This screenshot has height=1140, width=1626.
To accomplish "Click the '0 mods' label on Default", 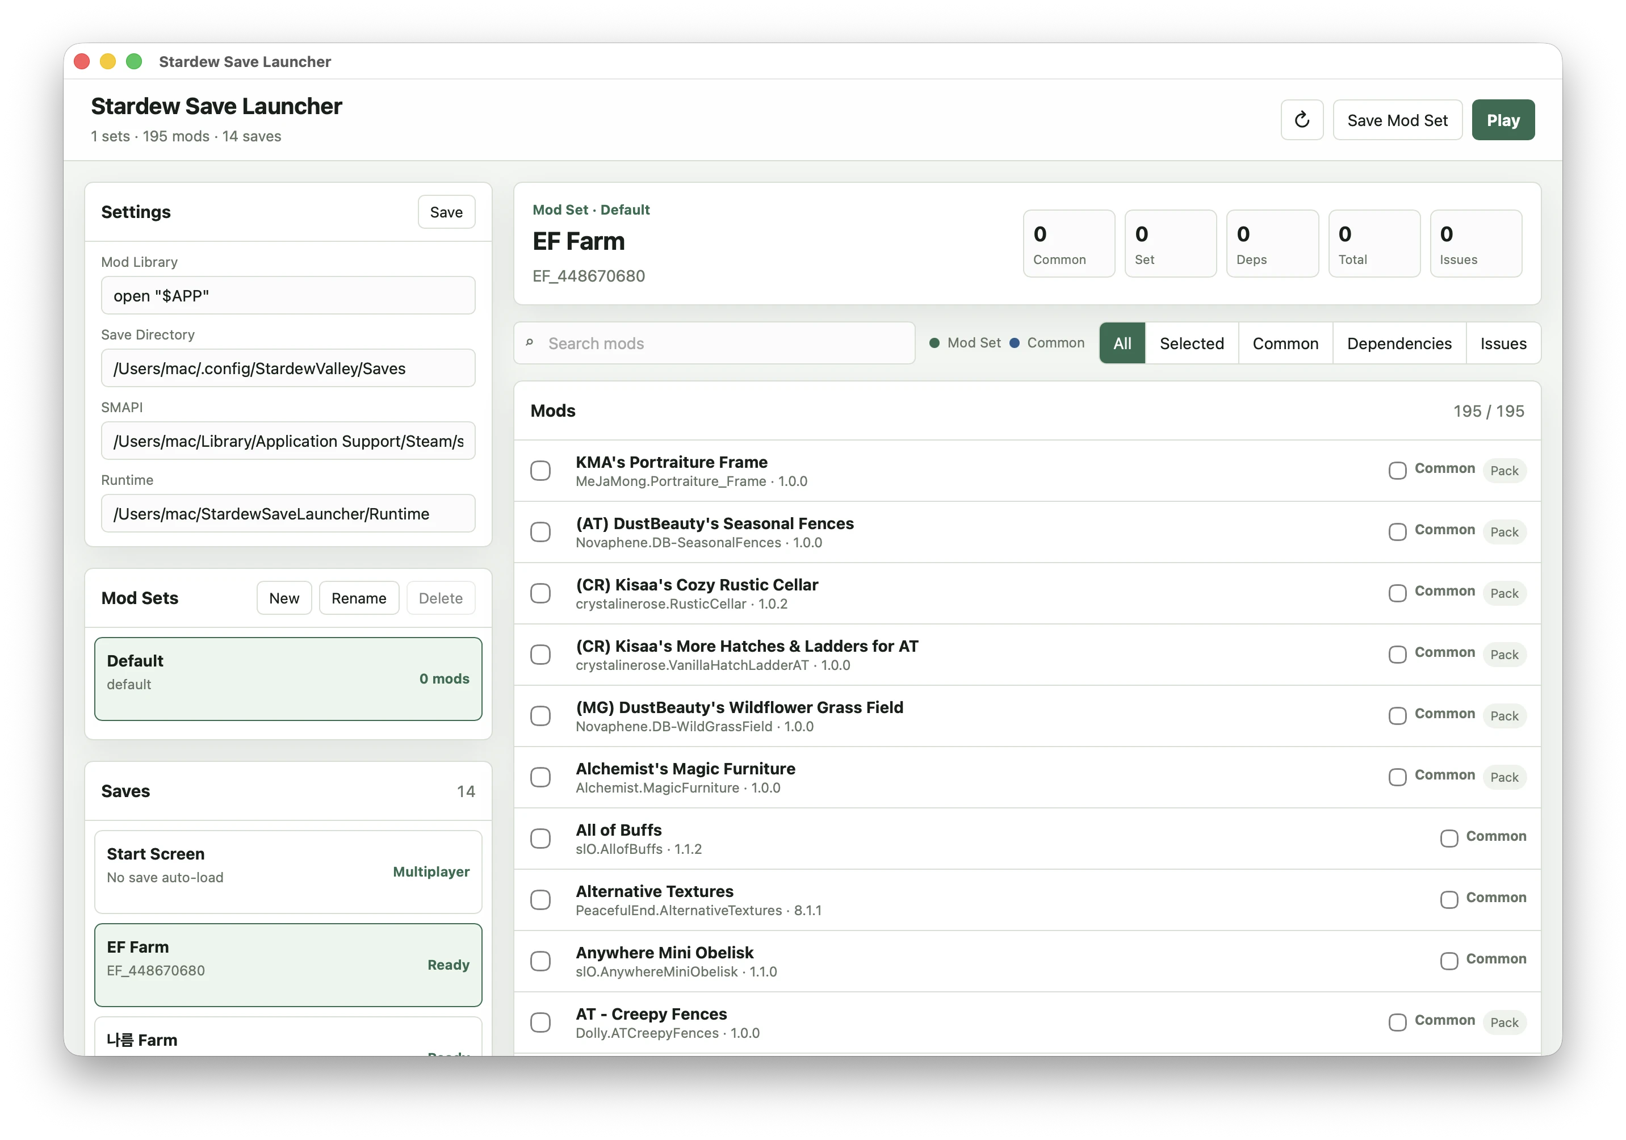I will 444,678.
